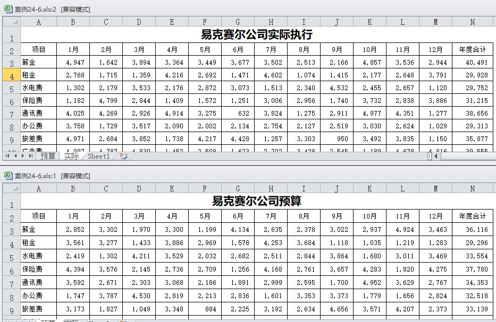Click the Insert Worksheet icon after Sheet1 tab
The width and height of the screenshot is (496, 322).
[123, 155]
